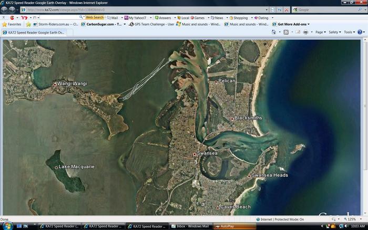Open the Safety dropdown menu
This screenshot has height=230, width=368.
[x=335, y=32]
